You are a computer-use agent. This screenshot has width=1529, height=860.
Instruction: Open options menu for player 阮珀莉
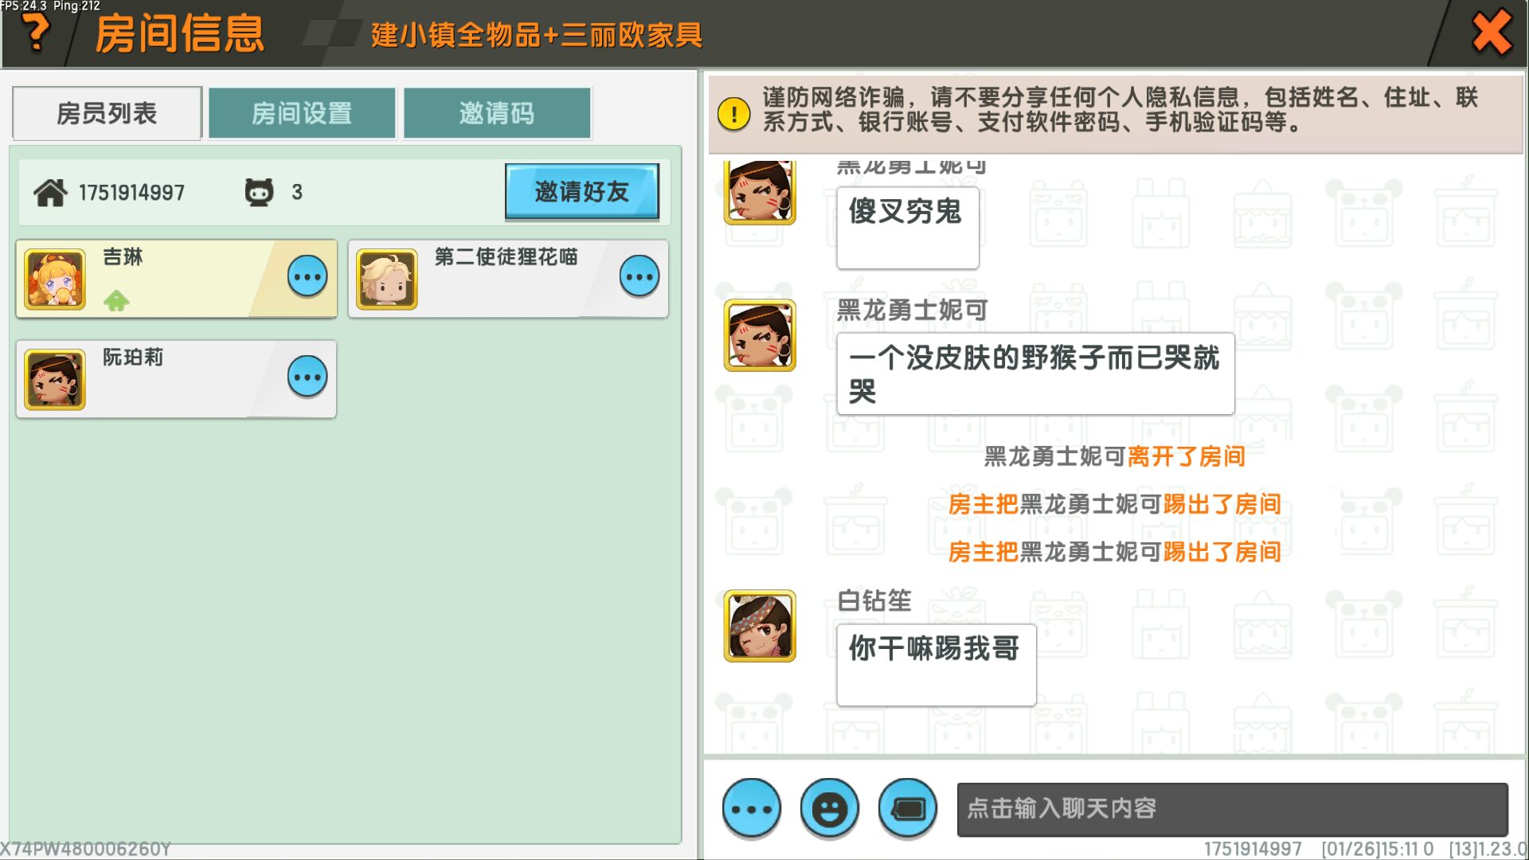pyautogui.click(x=307, y=377)
